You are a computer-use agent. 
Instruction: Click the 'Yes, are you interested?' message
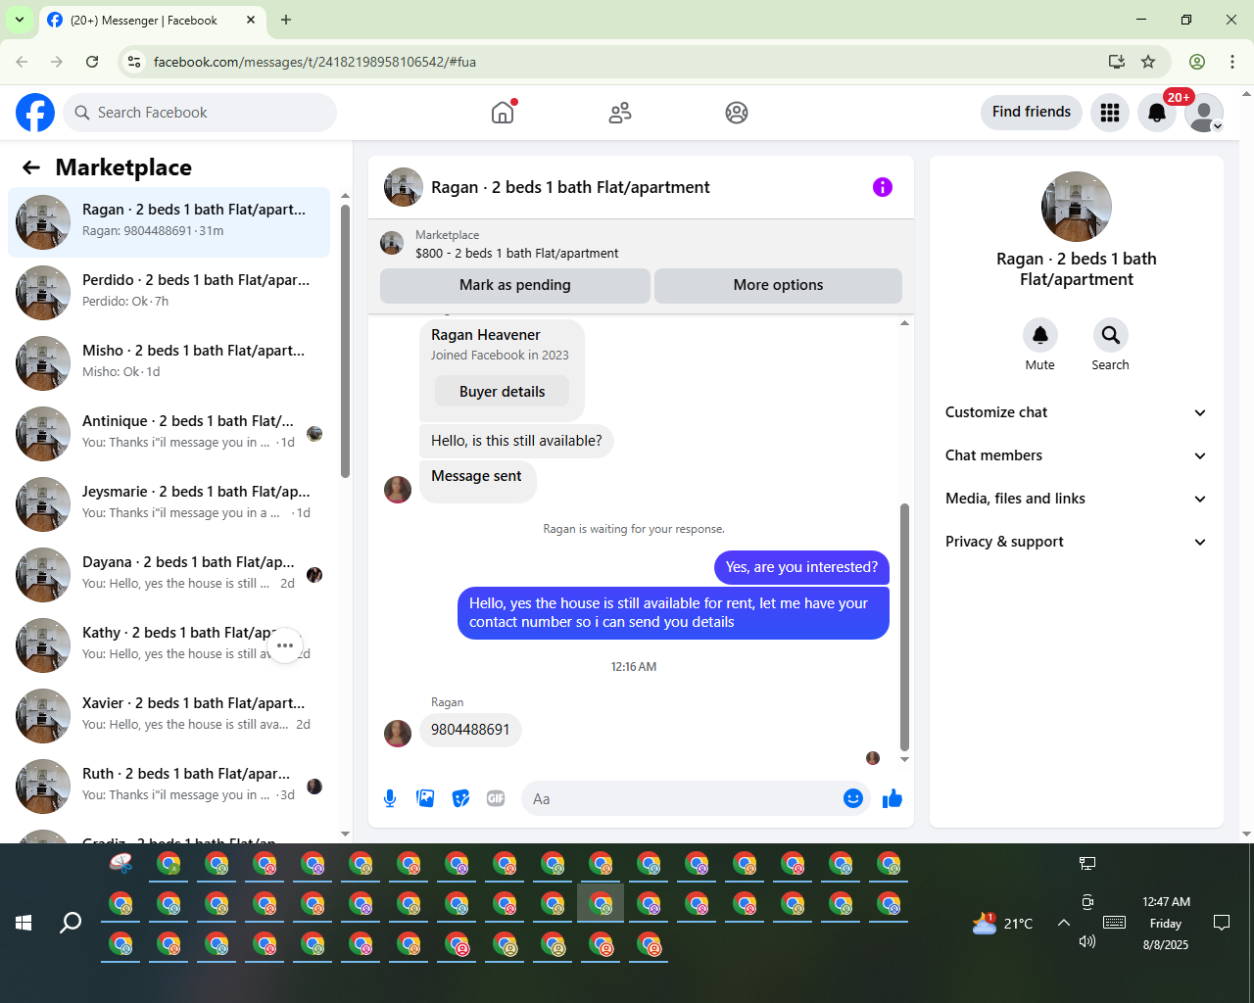pyautogui.click(x=801, y=567)
